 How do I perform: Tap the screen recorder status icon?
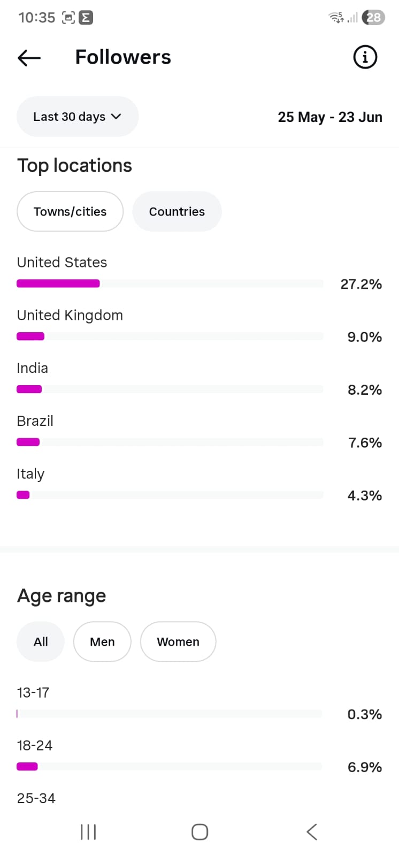(68, 18)
